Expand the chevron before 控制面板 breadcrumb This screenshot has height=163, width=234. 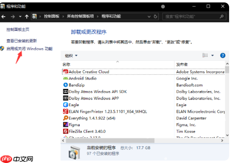pyautogui.click(x=40, y=16)
